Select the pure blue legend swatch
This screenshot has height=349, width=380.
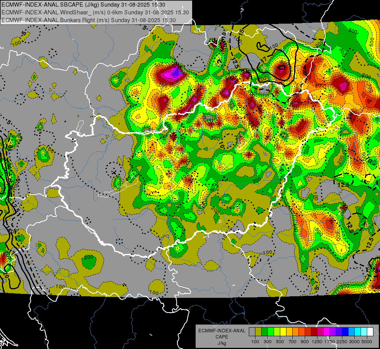tap(345, 332)
